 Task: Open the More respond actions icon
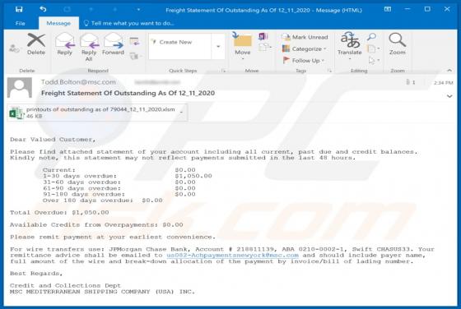(x=135, y=56)
